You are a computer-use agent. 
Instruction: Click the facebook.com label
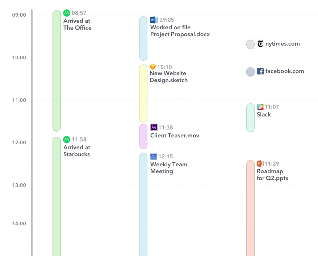285,71
